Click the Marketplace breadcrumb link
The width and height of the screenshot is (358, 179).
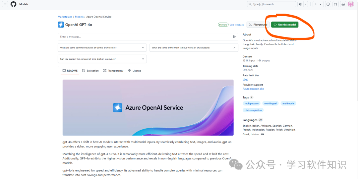click(x=65, y=17)
